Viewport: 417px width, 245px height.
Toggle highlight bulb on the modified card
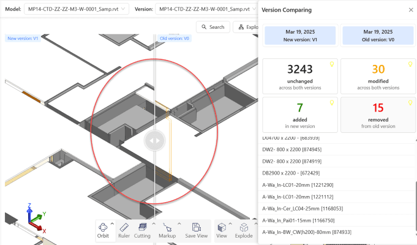pyautogui.click(x=411, y=64)
